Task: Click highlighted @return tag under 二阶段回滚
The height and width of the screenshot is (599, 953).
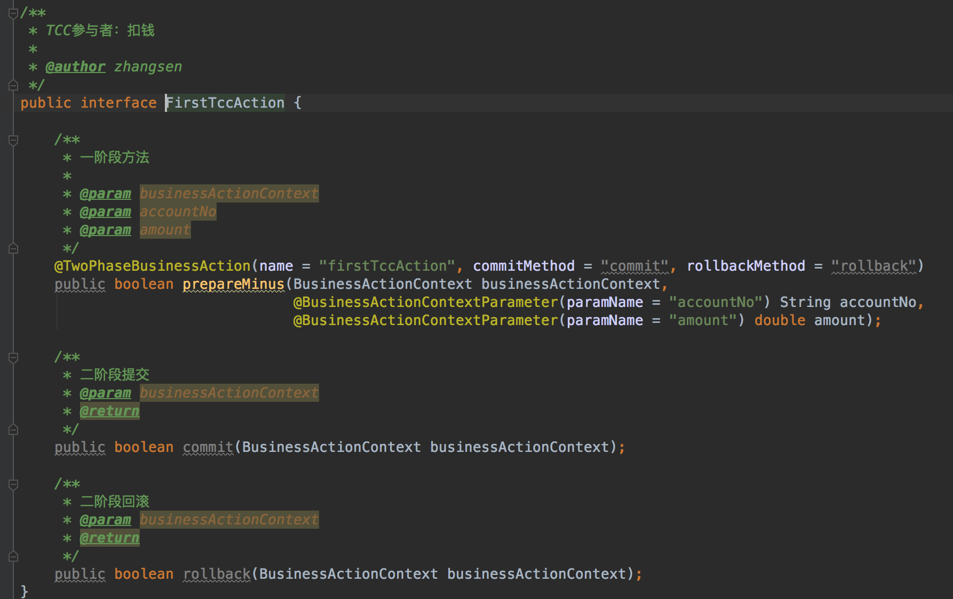Action: [x=110, y=538]
